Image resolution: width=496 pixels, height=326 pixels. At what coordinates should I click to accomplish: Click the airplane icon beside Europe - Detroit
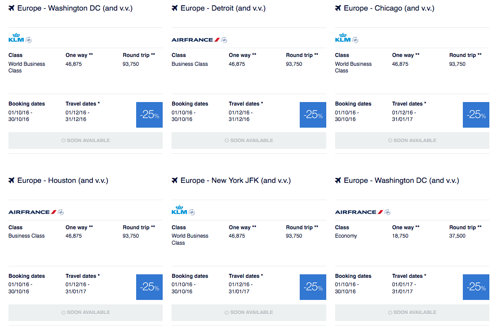(175, 8)
